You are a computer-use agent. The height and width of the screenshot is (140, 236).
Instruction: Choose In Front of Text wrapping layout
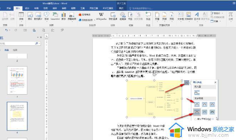[x=212, y=112]
